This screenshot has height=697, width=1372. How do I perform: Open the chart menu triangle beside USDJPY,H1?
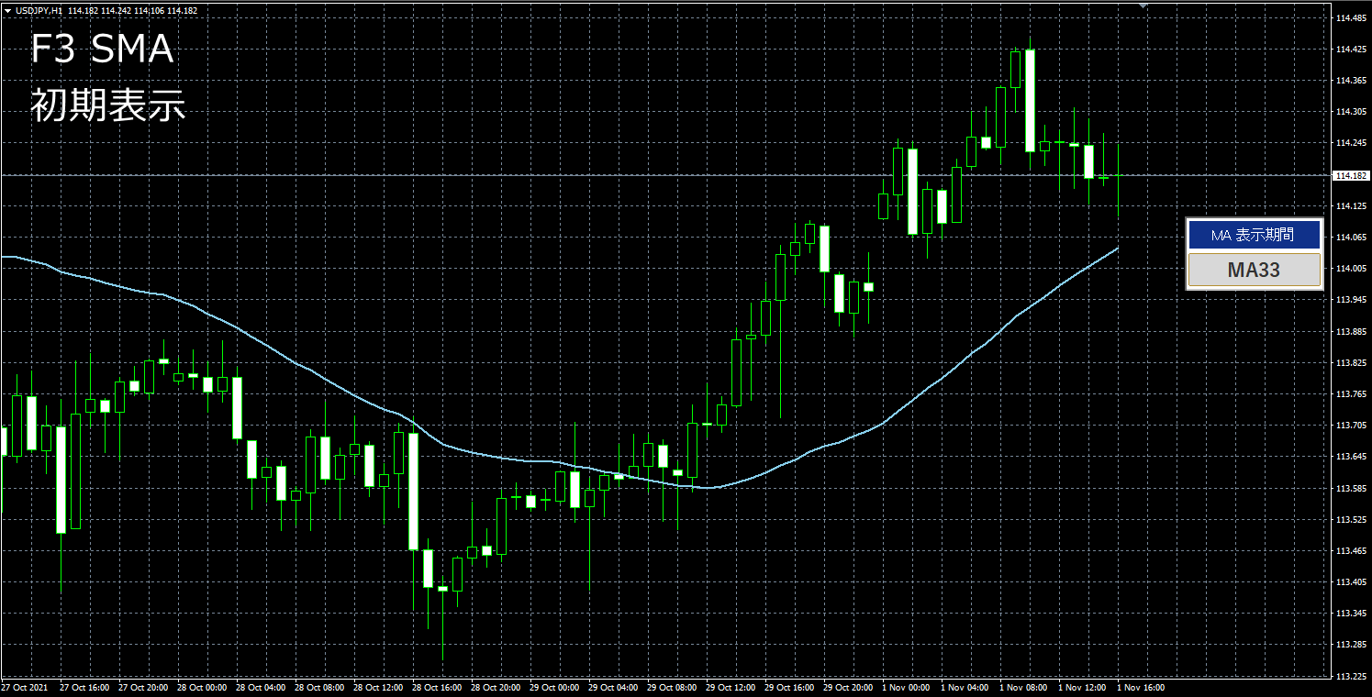tap(7, 10)
